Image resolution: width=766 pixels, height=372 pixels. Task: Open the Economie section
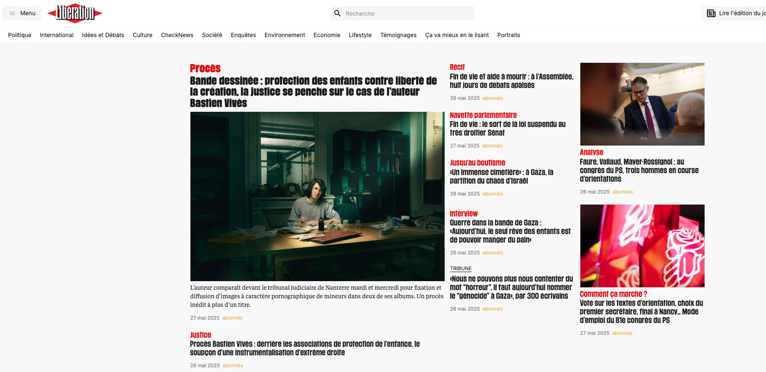pos(327,35)
